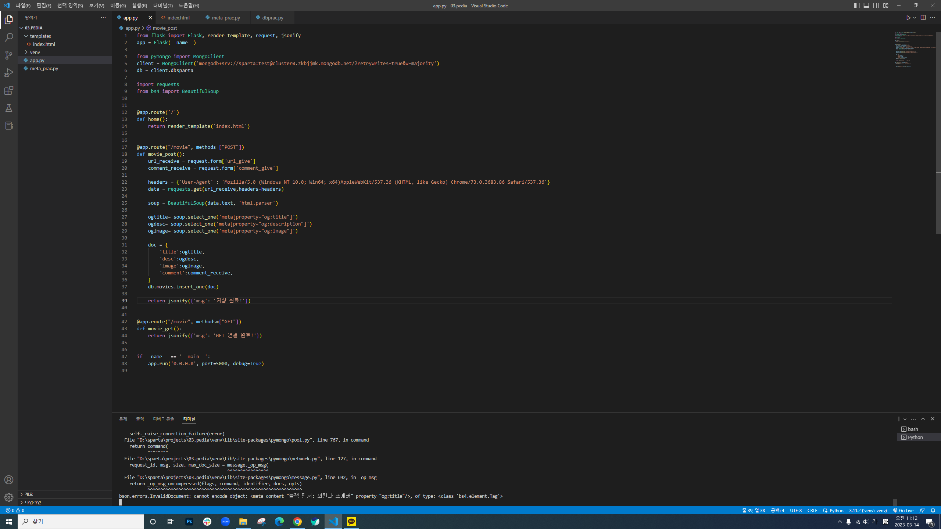Open Source Control view

9,55
